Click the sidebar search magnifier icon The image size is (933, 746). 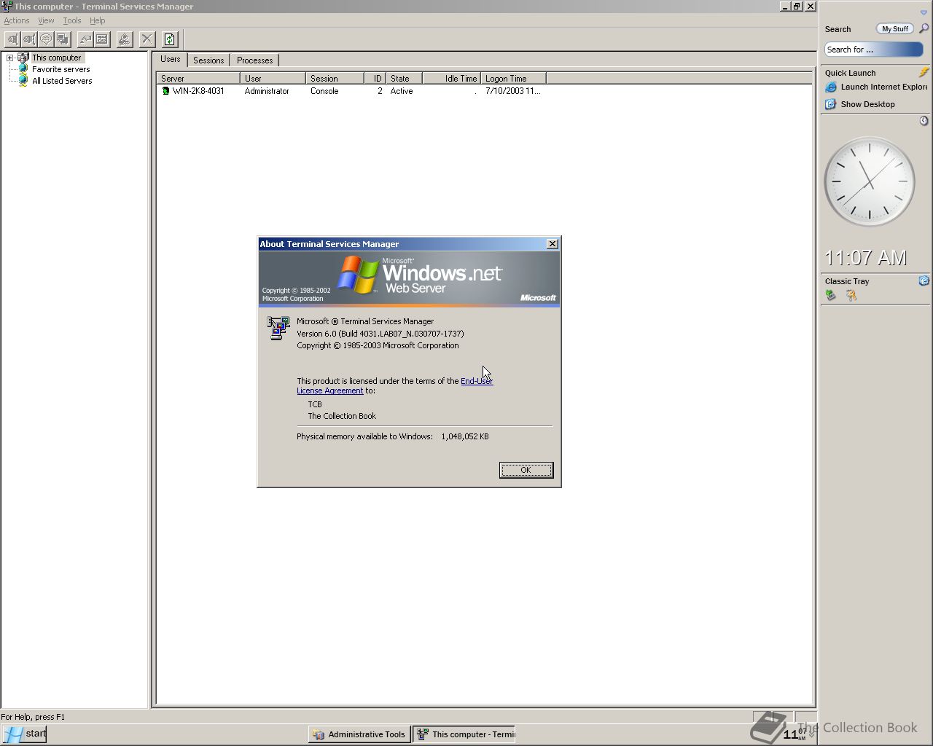pyautogui.click(x=924, y=28)
